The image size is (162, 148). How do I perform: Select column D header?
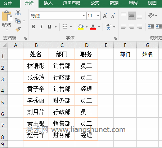pyautogui.click(x=86, y=45)
